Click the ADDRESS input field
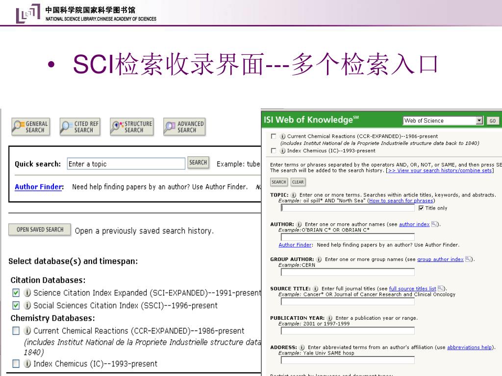This screenshot has width=502, height=376. click(348, 360)
